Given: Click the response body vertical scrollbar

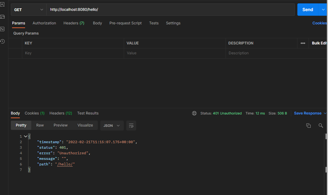Looking at the screenshot, I should click(326, 153).
